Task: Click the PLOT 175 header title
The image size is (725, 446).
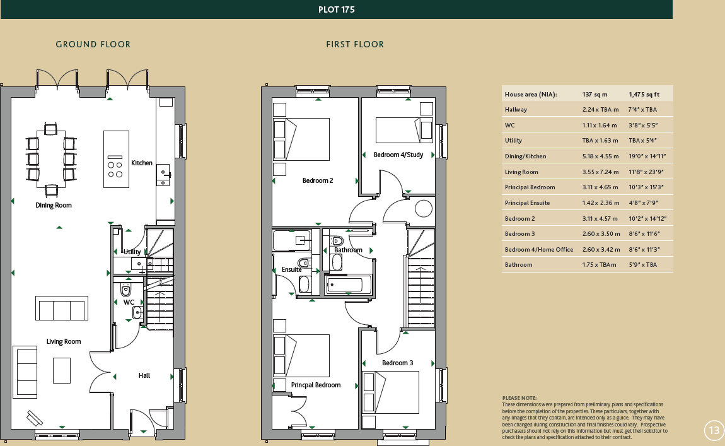Action: [341, 9]
